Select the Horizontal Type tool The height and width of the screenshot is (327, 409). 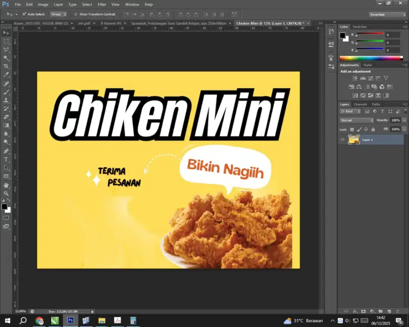[x=6, y=160]
